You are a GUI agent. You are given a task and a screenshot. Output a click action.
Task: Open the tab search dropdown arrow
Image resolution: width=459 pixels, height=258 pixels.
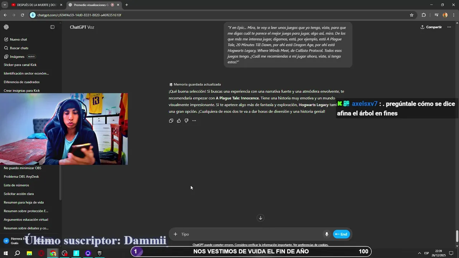pyautogui.click(x=5, y=5)
